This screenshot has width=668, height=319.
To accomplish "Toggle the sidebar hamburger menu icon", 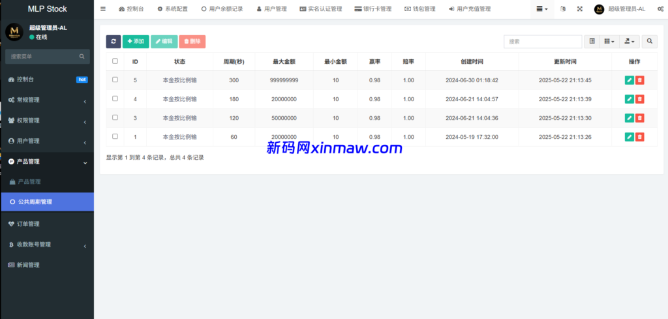I will 103,9.
